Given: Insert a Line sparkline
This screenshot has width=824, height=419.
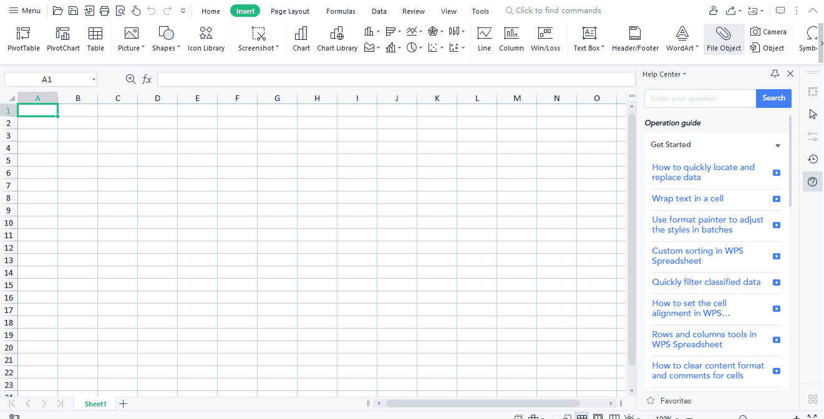Looking at the screenshot, I should [484, 39].
